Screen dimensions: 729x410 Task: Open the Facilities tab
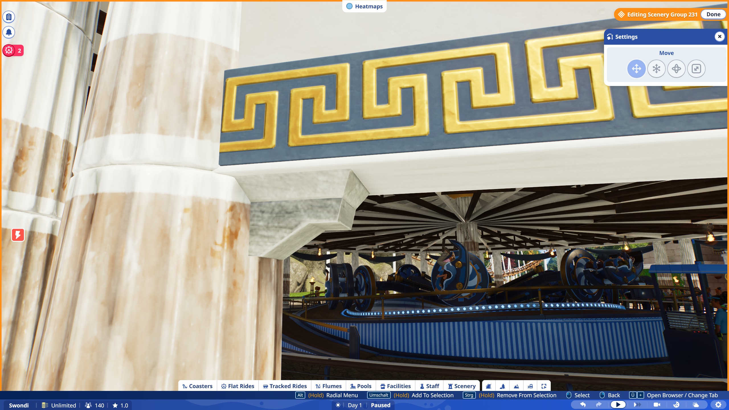click(396, 386)
